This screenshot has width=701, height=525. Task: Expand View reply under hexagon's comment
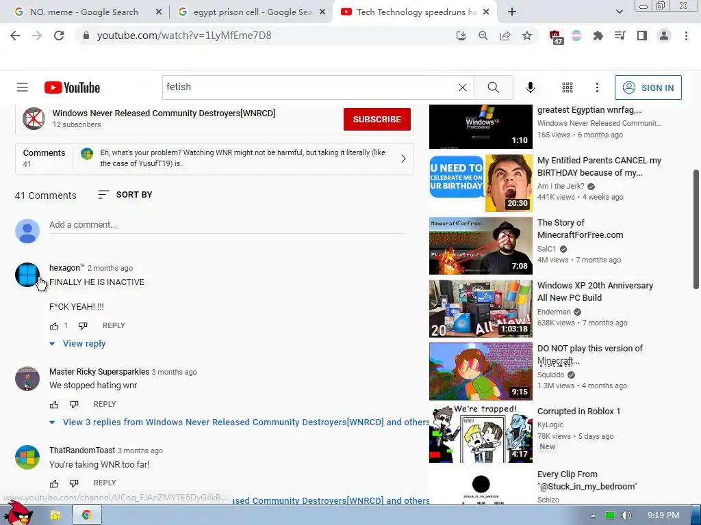78,344
